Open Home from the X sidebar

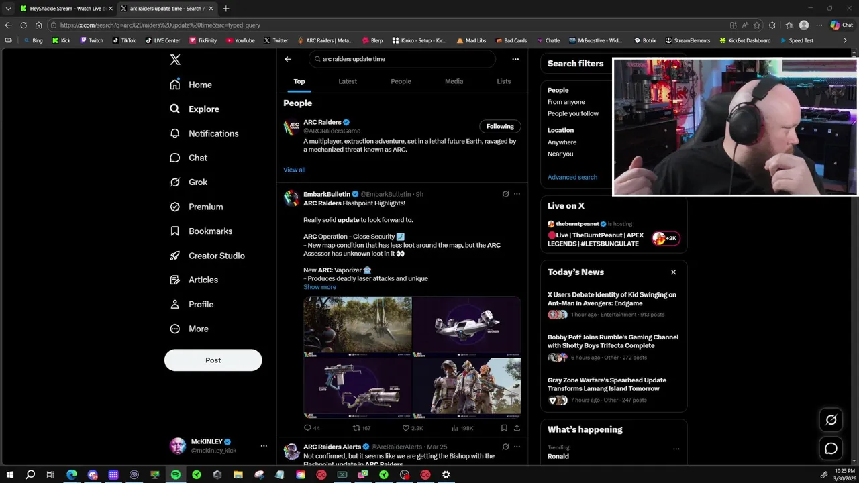pos(191,85)
